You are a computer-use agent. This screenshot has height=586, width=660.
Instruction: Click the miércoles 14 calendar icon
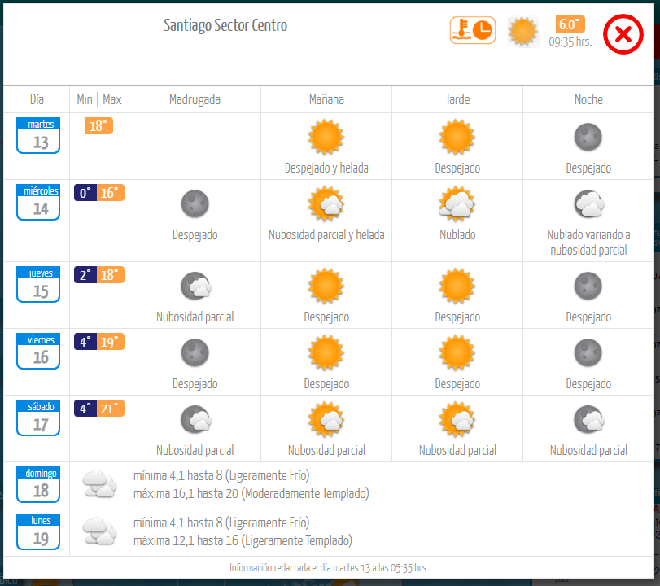[38, 202]
